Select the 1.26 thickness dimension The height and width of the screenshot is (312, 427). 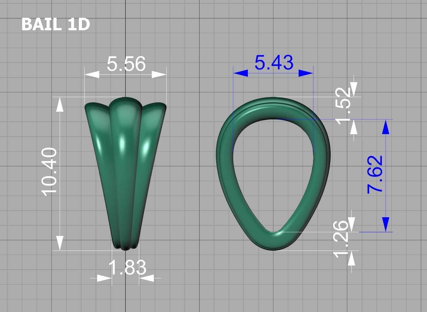pyautogui.click(x=341, y=239)
